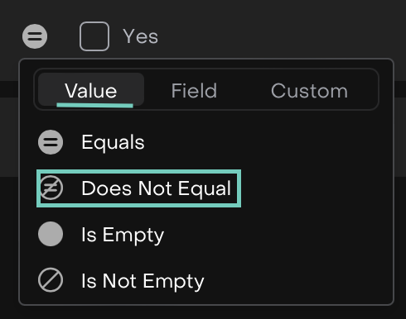406x319 pixels.
Task: Click the Yes label text
Action: click(x=141, y=36)
